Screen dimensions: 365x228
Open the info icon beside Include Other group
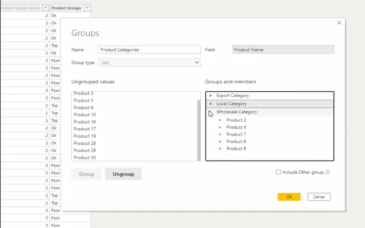327,172
